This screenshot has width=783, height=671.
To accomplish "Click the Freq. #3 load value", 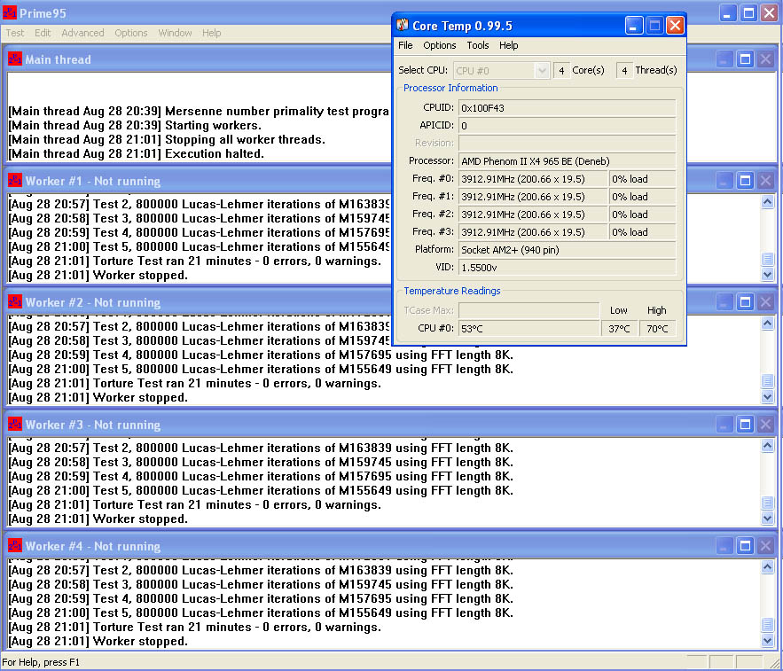I will [x=642, y=232].
